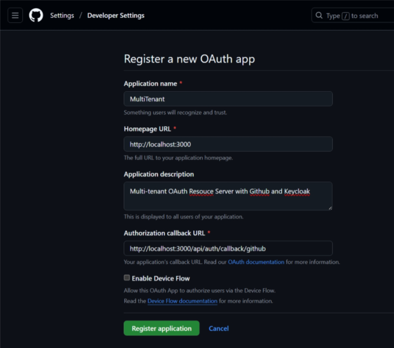Click the Cancel link
Viewport: 394px width, 348px height.
(219, 328)
